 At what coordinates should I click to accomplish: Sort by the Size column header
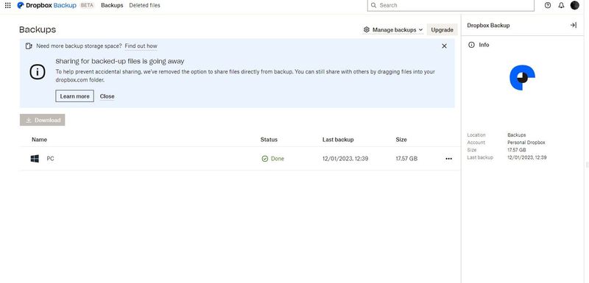(401, 140)
